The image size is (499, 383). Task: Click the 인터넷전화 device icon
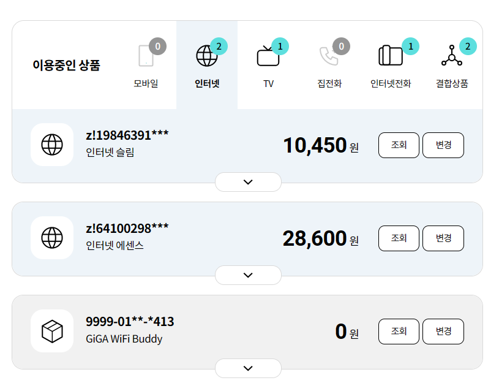click(390, 56)
